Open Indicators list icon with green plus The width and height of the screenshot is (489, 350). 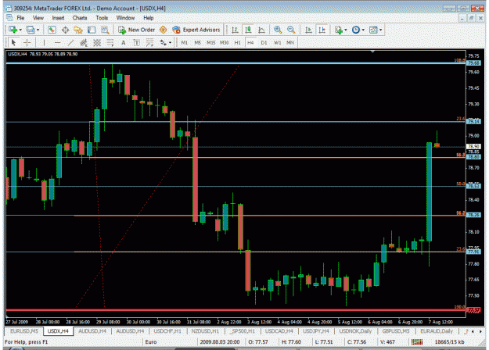(338, 30)
